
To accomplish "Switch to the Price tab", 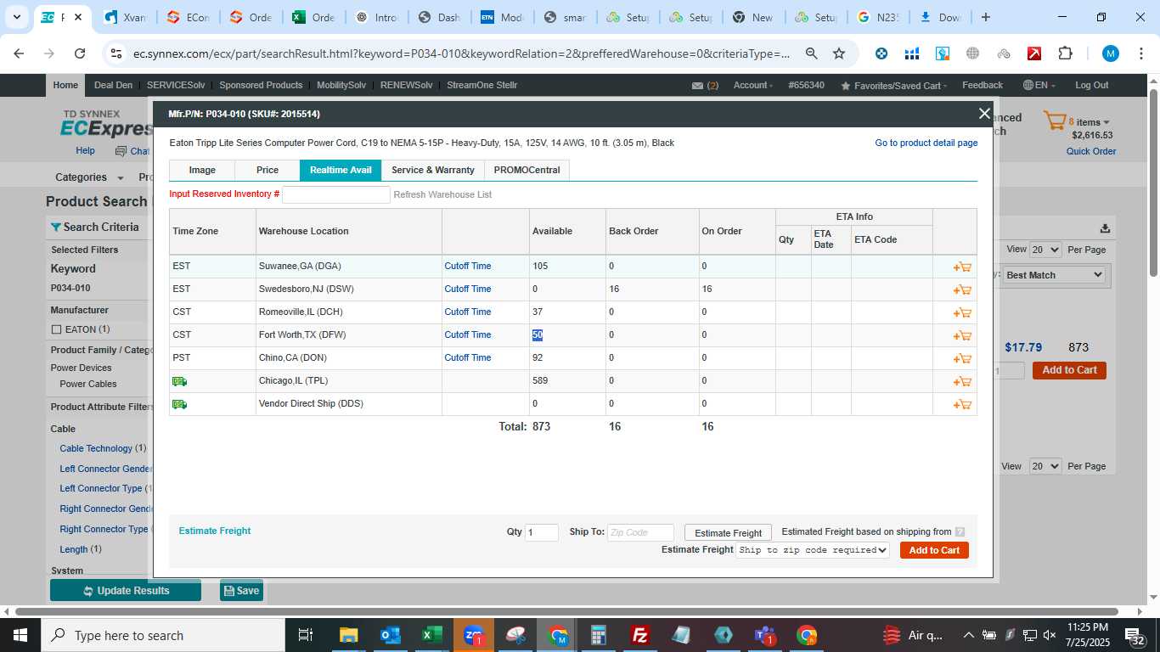I will 267,171.
